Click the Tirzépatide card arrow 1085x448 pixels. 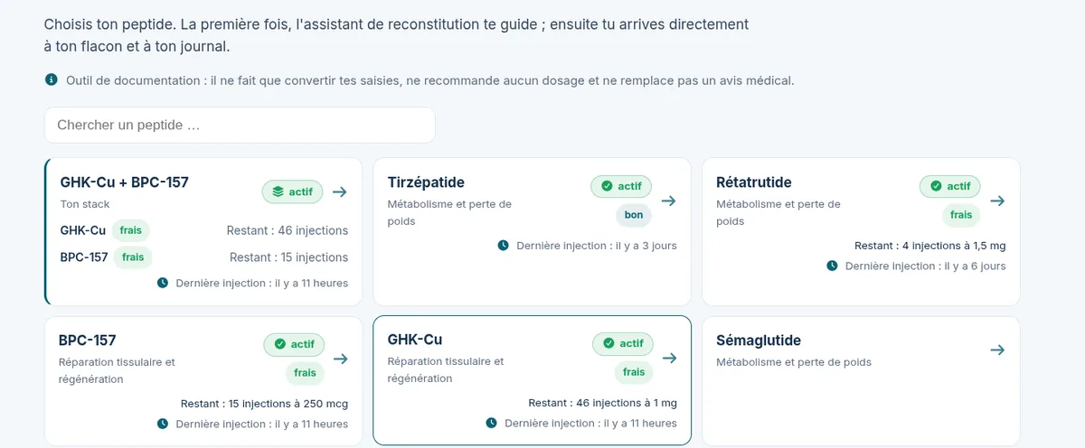(x=669, y=201)
